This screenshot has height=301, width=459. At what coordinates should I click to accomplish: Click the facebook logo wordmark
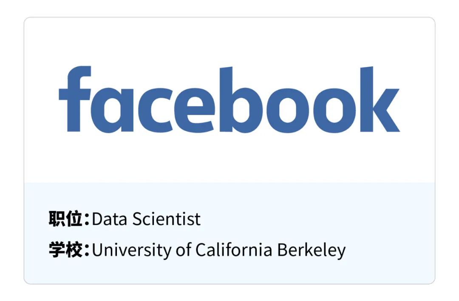pyautogui.click(x=229, y=99)
